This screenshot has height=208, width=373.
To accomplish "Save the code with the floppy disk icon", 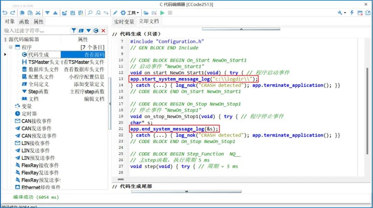I will click(x=73, y=13).
